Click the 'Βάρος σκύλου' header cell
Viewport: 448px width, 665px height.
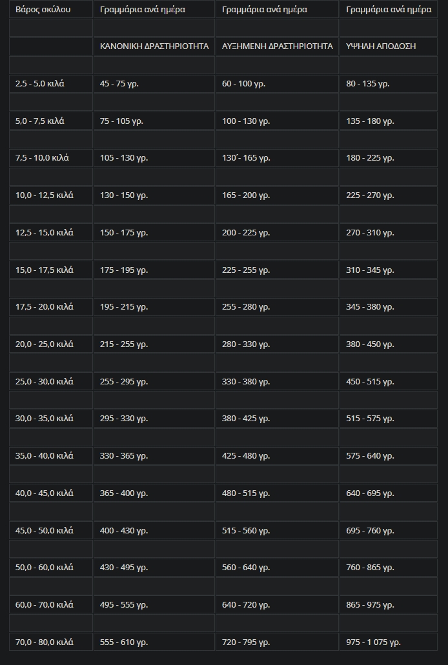(51, 9)
